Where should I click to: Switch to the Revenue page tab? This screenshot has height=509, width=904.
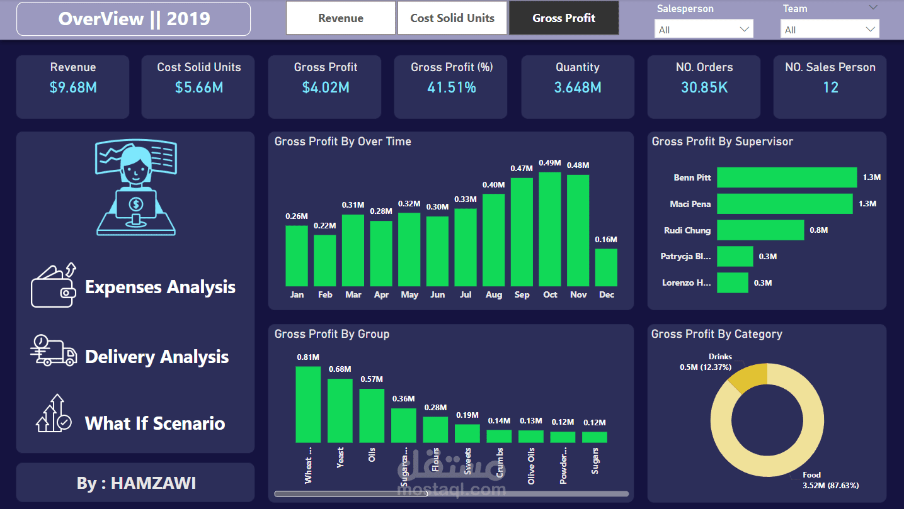340,18
